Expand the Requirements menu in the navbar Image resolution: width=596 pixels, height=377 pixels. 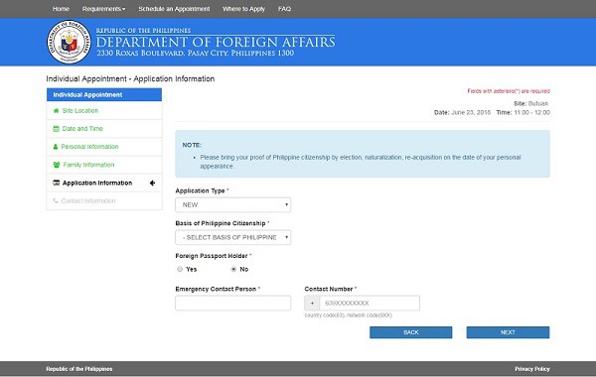[x=103, y=9]
